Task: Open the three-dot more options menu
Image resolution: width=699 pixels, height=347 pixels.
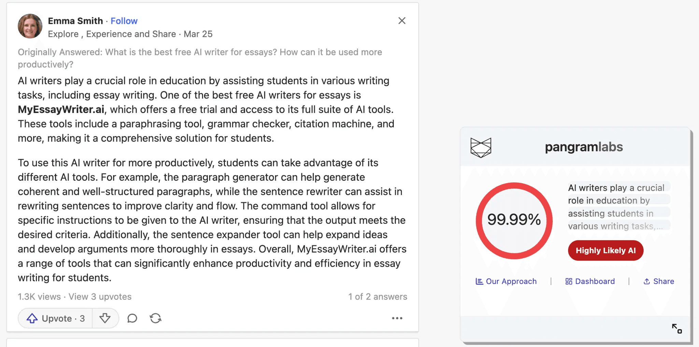Action: click(x=397, y=318)
